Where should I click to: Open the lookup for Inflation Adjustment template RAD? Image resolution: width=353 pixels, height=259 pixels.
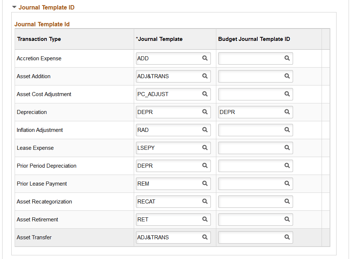(205, 130)
